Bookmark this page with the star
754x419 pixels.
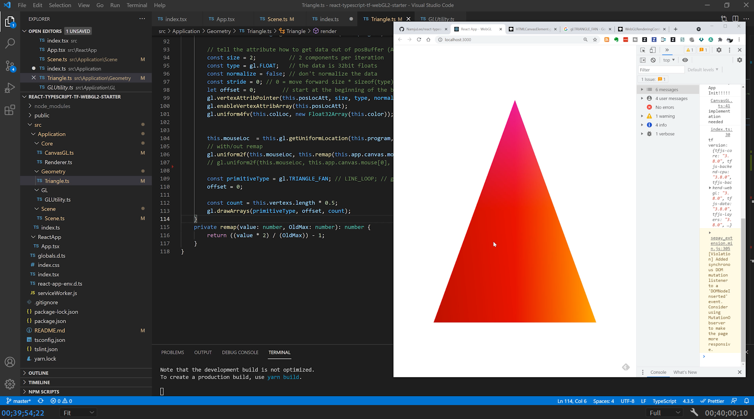pos(595,40)
